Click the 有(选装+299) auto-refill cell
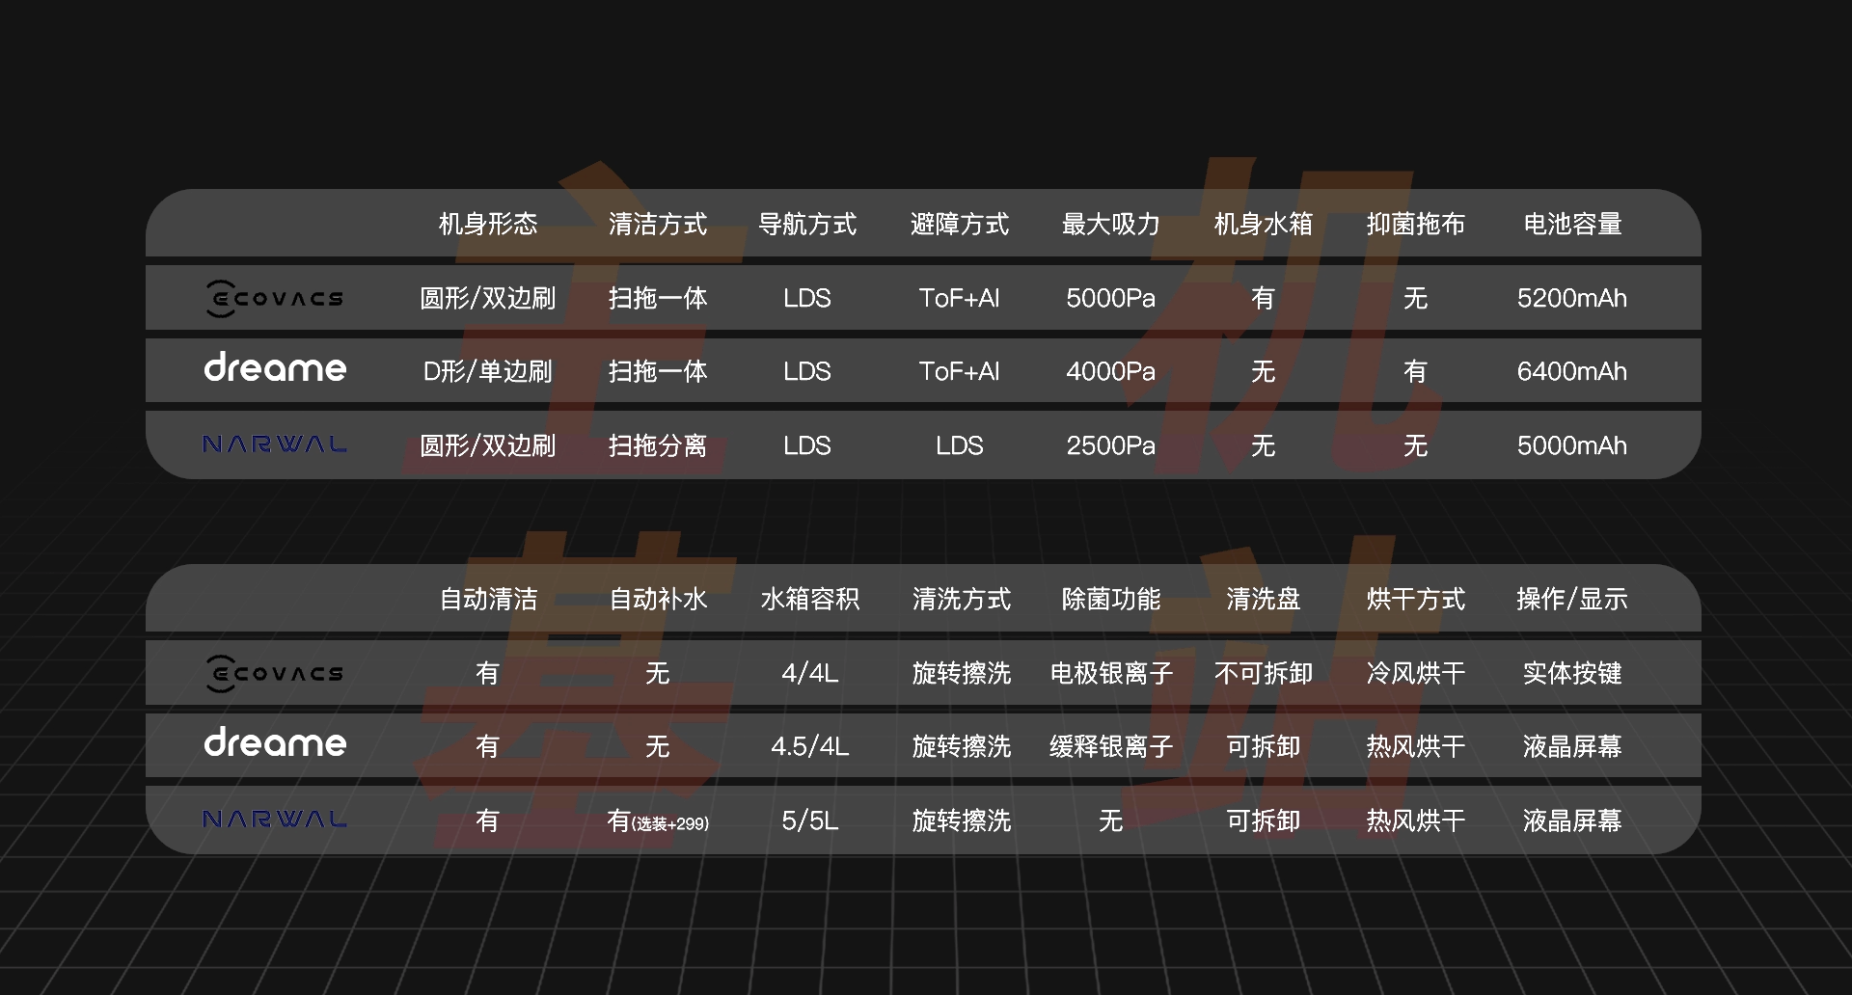 click(x=658, y=821)
